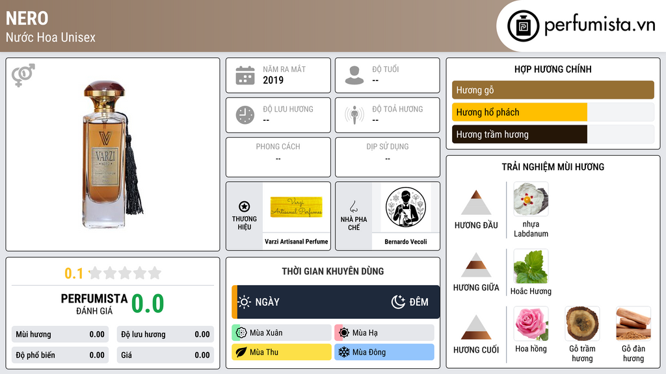Click the Thời gian khuyên dùng heading

[x=333, y=271]
